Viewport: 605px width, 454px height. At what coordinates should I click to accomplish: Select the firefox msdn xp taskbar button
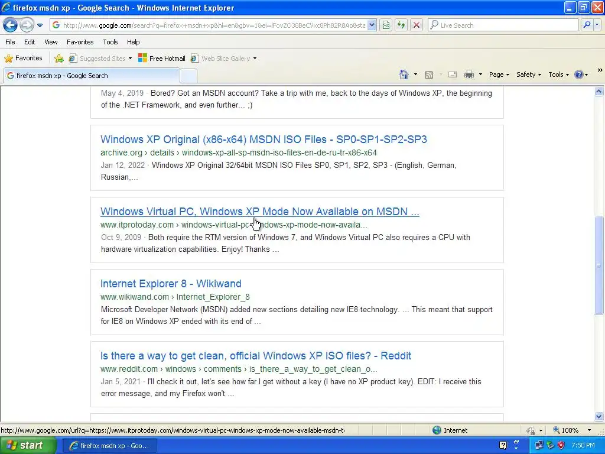pos(109,446)
